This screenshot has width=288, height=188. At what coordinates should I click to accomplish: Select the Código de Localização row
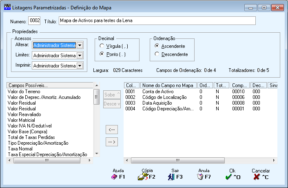point(200,97)
